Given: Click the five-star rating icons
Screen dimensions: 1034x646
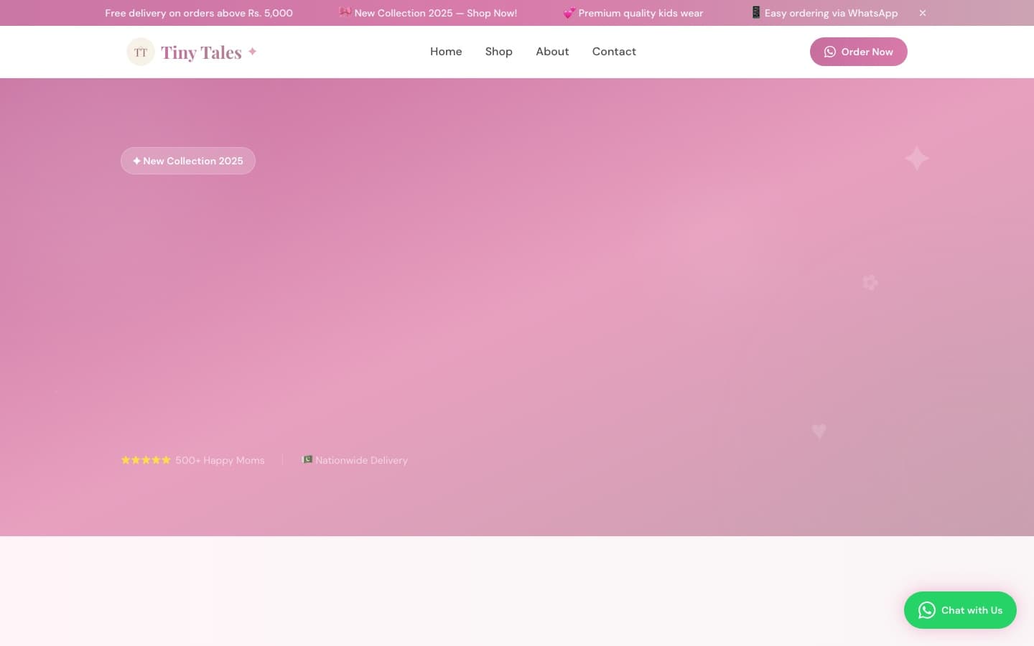Looking at the screenshot, I should pos(146,460).
